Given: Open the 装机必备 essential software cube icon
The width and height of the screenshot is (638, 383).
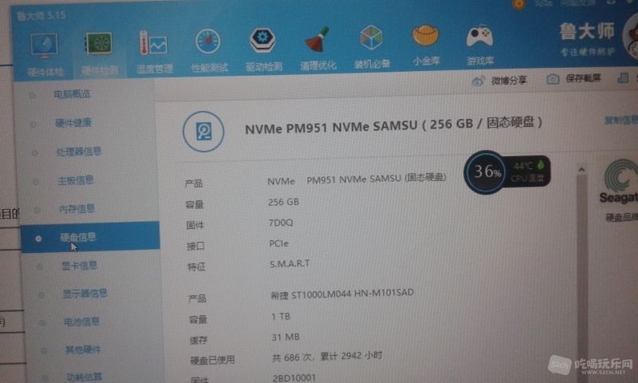Looking at the screenshot, I should 371,38.
